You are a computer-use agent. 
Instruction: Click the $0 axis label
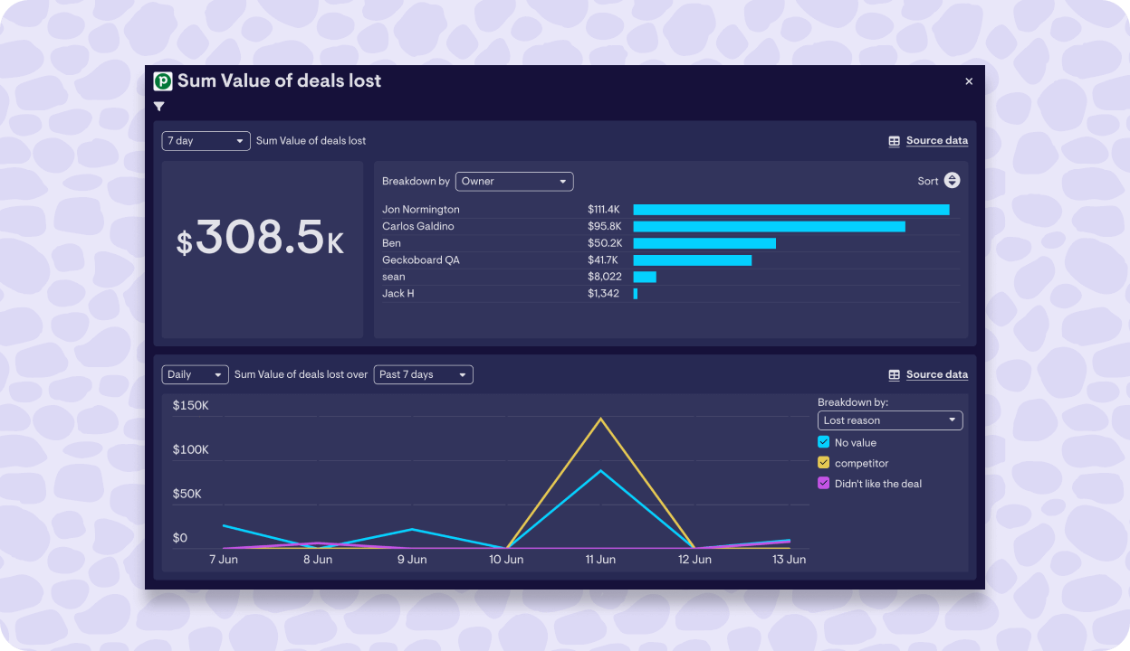pyautogui.click(x=180, y=538)
